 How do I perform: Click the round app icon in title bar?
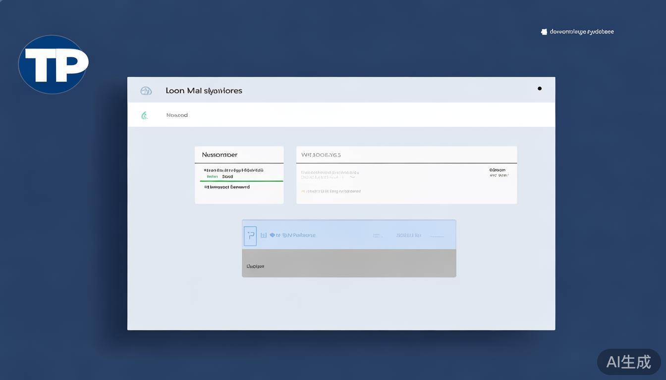[146, 91]
